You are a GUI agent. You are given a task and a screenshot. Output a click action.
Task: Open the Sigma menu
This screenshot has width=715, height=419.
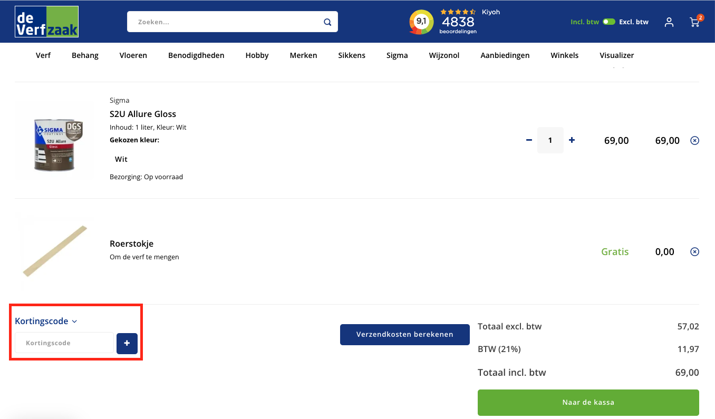397,55
